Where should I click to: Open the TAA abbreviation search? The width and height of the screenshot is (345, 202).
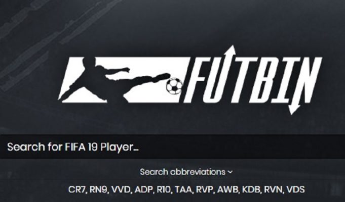click(x=183, y=189)
